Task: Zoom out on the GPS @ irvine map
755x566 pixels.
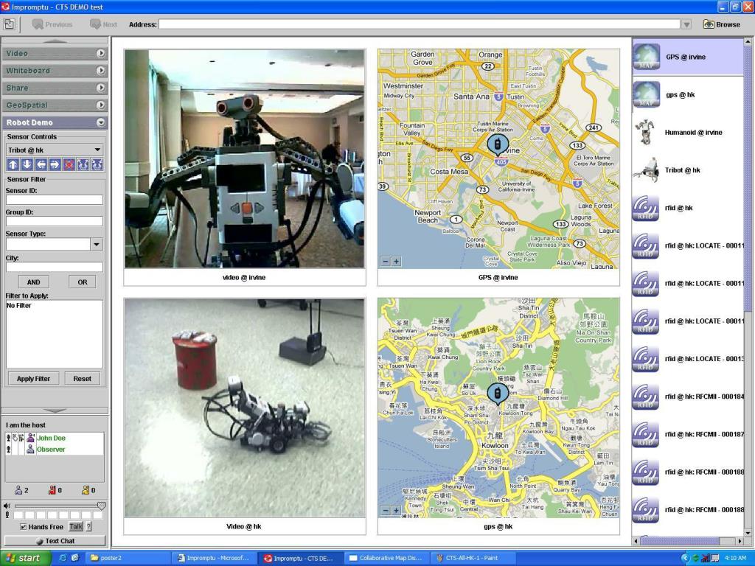Action: click(x=385, y=262)
